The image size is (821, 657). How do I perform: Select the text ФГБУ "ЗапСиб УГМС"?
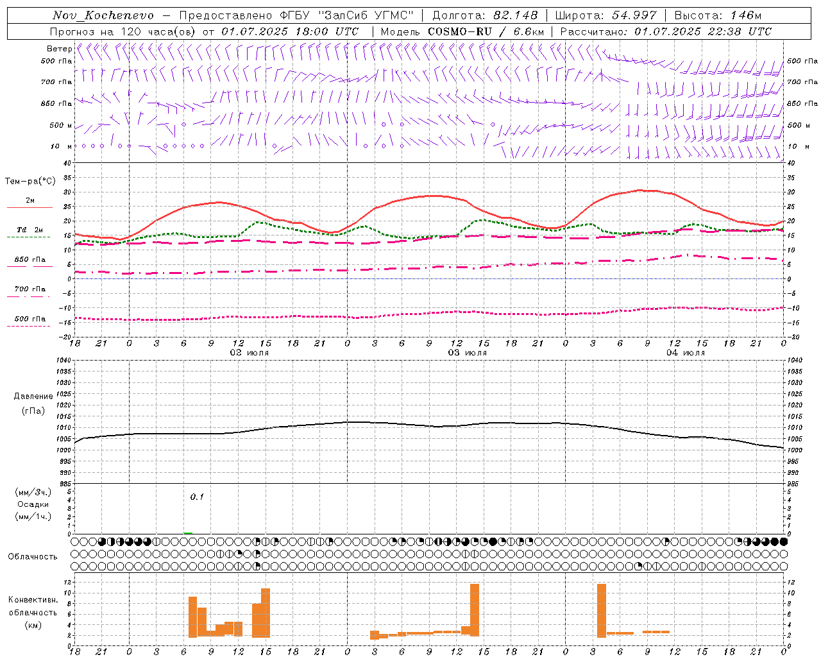pyautogui.click(x=347, y=15)
